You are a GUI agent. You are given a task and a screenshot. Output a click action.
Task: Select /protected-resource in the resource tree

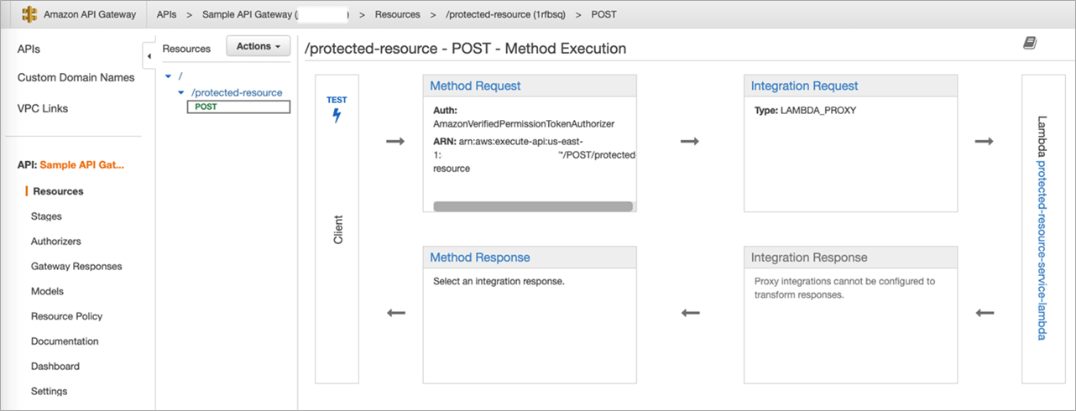tap(237, 92)
